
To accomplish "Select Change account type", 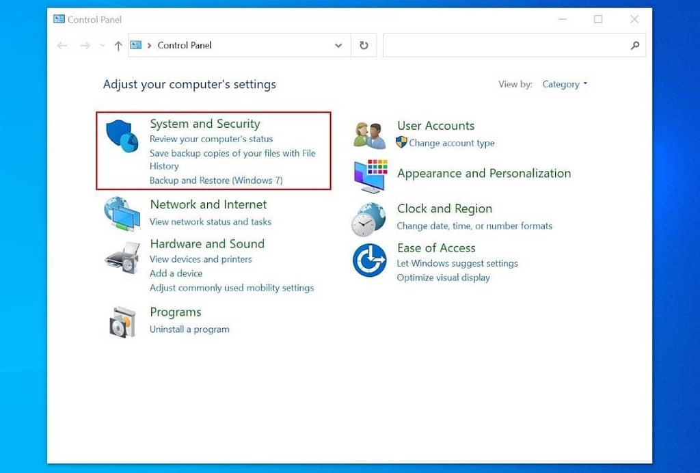I will click(x=452, y=144).
